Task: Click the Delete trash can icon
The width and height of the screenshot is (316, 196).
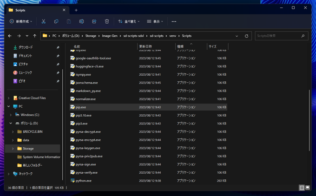Action: pyautogui.click(x=107, y=21)
